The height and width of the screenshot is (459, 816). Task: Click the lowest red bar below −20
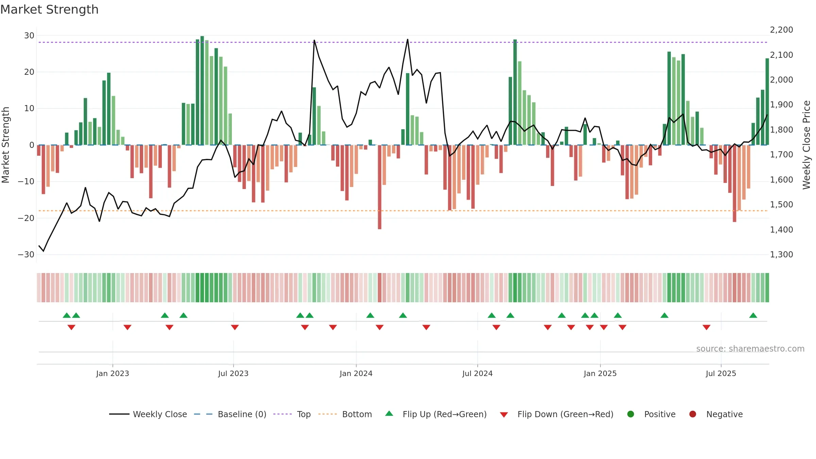pyautogui.click(x=379, y=187)
